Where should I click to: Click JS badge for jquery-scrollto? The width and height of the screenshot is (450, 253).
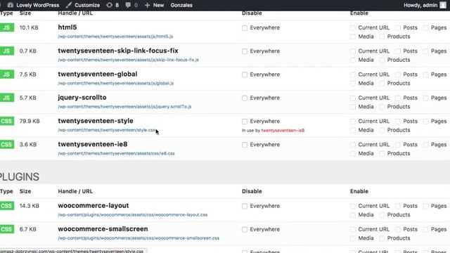coord(6,98)
